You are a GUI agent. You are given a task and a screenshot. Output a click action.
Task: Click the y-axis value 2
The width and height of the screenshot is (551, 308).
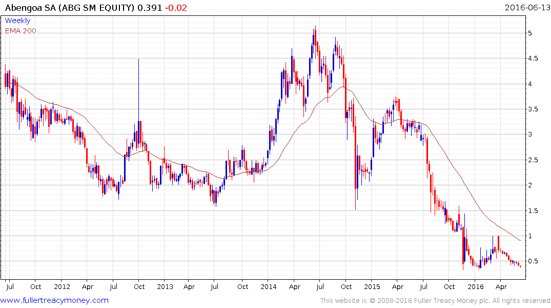(530, 185)
